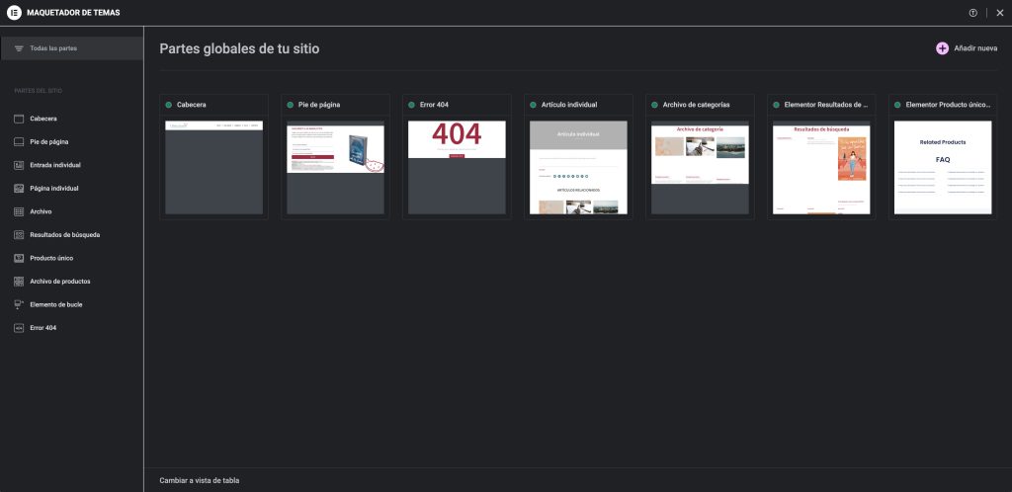Show Todas las partes view
Screen dimensions: 1012x492
tap(53, 48)
